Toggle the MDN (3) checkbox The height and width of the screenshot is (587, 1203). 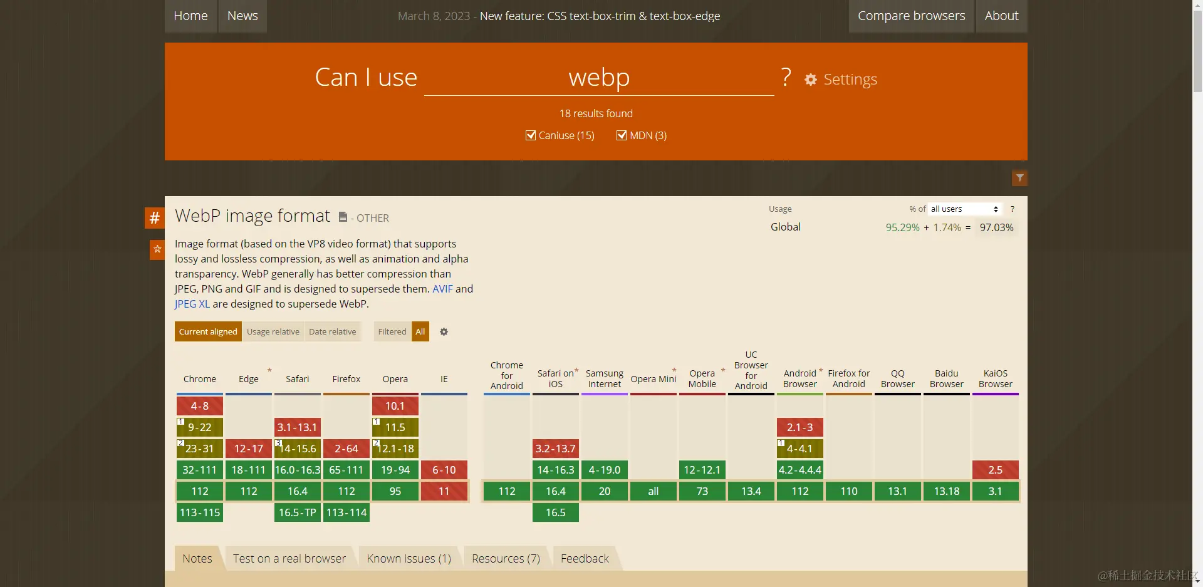point(622,135)
